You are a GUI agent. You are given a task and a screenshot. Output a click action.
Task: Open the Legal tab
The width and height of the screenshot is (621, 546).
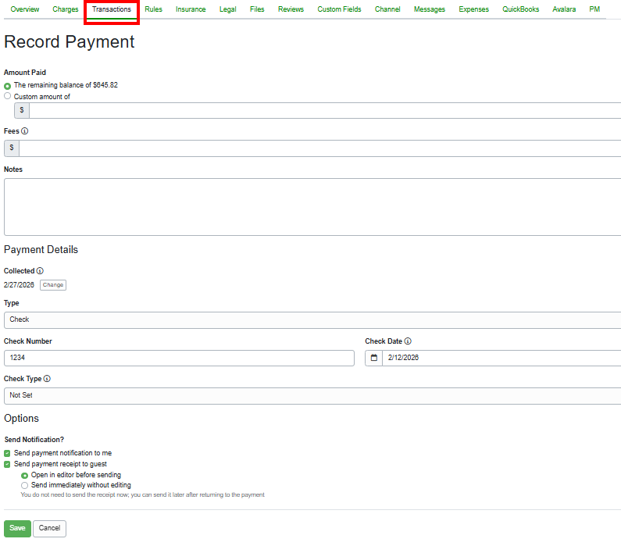coord(228,9)
